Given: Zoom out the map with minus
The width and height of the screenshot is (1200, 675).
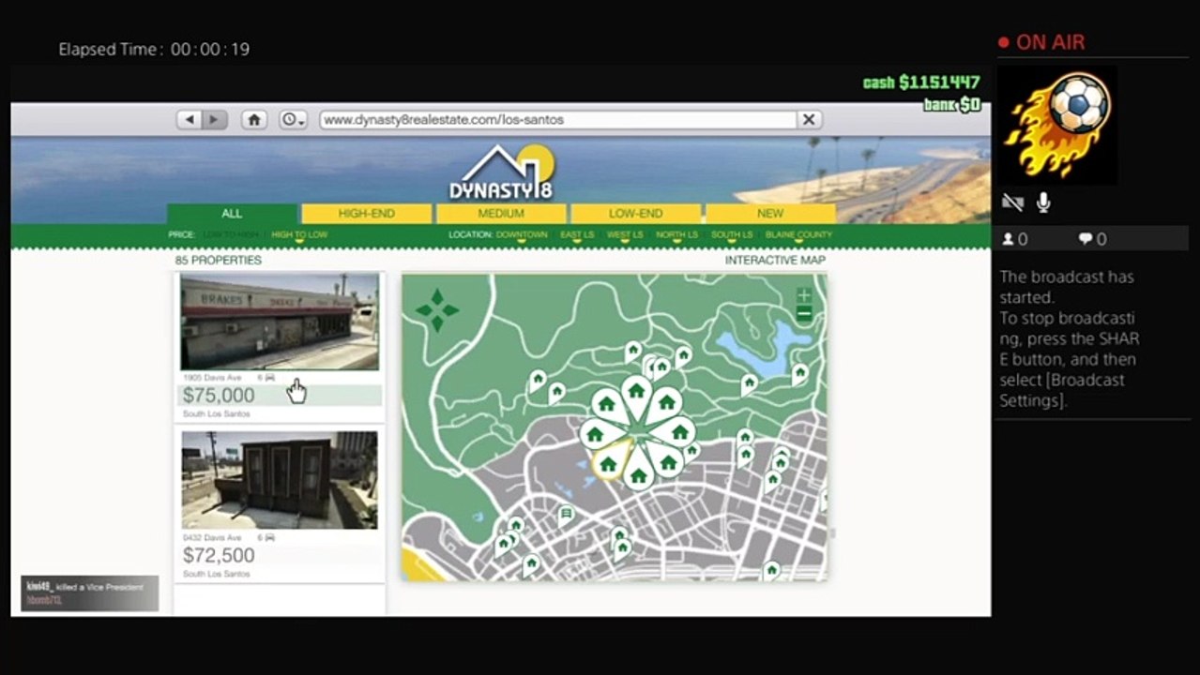Looking at the screenshot, I should 804,315.
